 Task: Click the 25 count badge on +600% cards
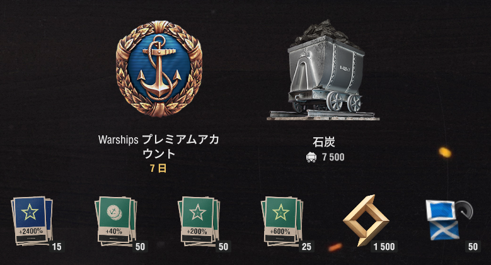(306, 247)
